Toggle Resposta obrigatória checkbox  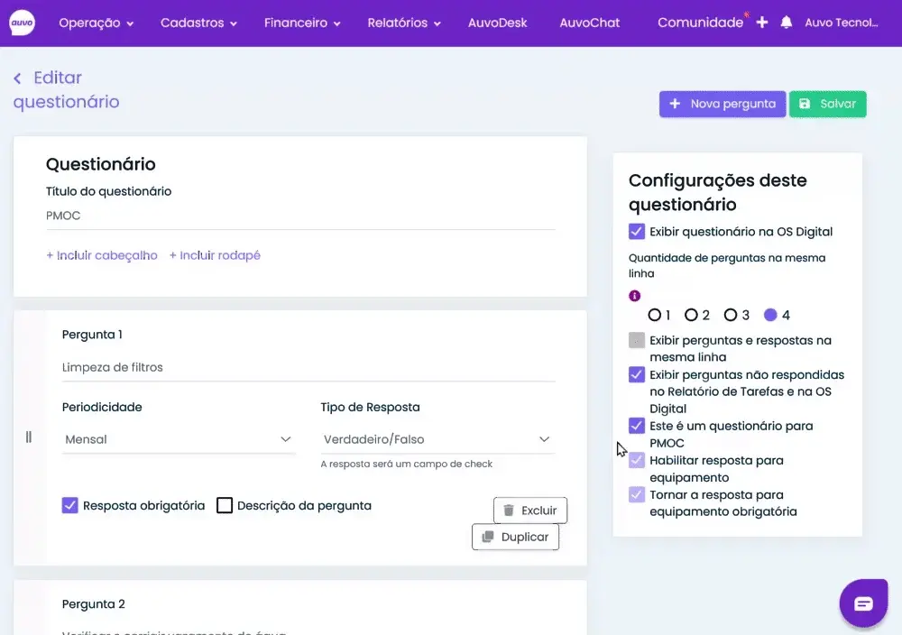point(69,506)
